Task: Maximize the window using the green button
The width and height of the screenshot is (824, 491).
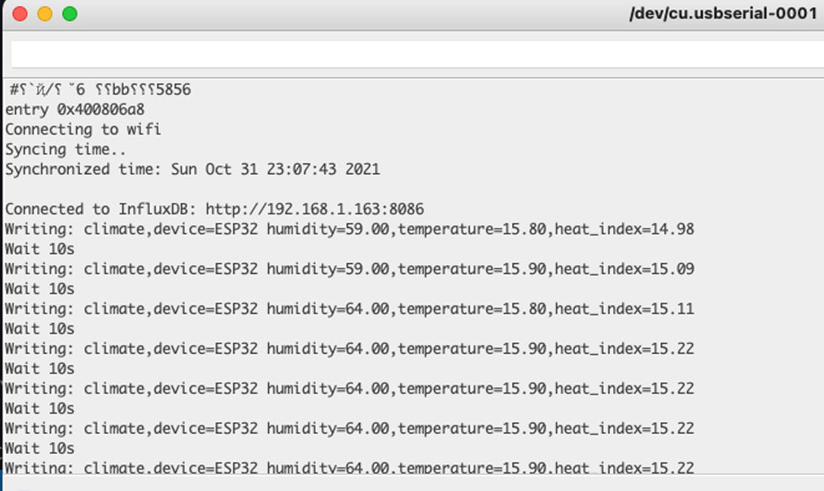Action: point(70,13)
